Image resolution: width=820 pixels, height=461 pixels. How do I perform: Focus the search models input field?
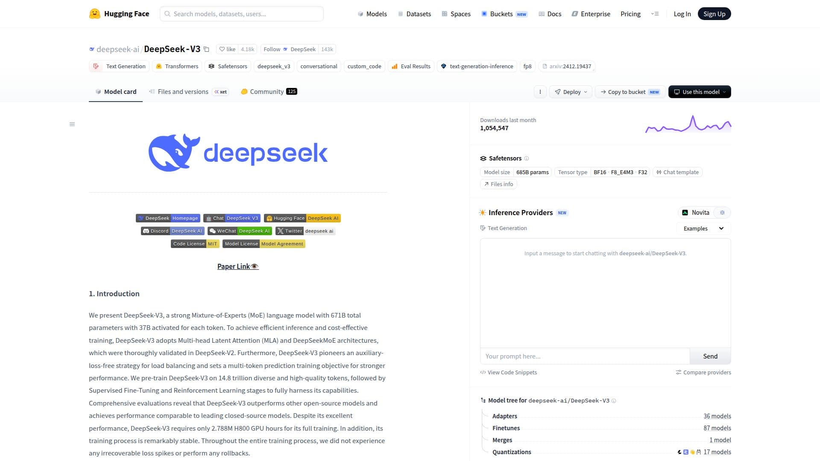click(242, 14)
